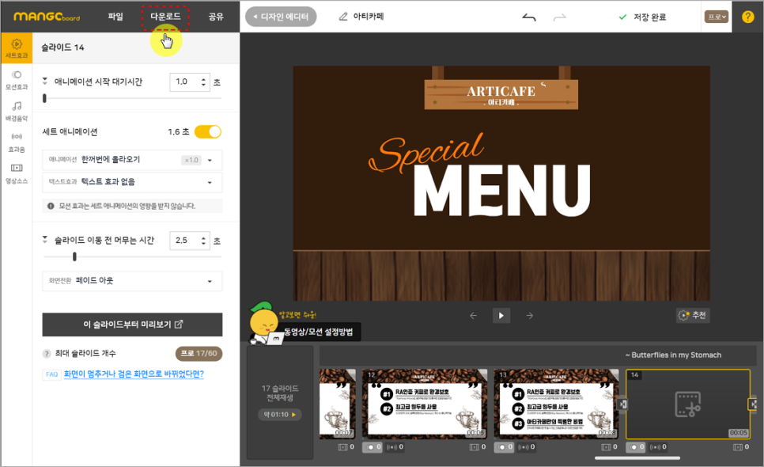Click the 저장 완료 save status
764x467 pixels.
pyautogui.click(x=643, y=17)
